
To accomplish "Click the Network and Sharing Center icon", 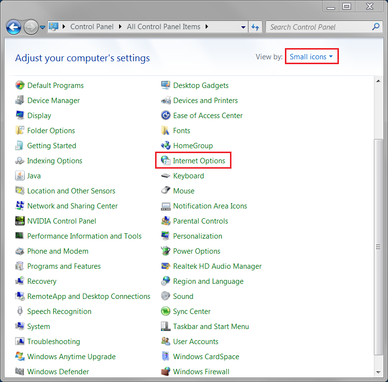I will [x=20, y=206].
